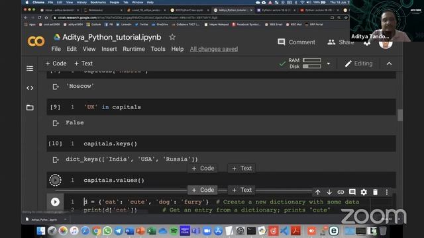Viewport: 424px width, 238px height.
Task: Click the Aditya_Pytho...ipynb download bar item
Action: [45, 219]
